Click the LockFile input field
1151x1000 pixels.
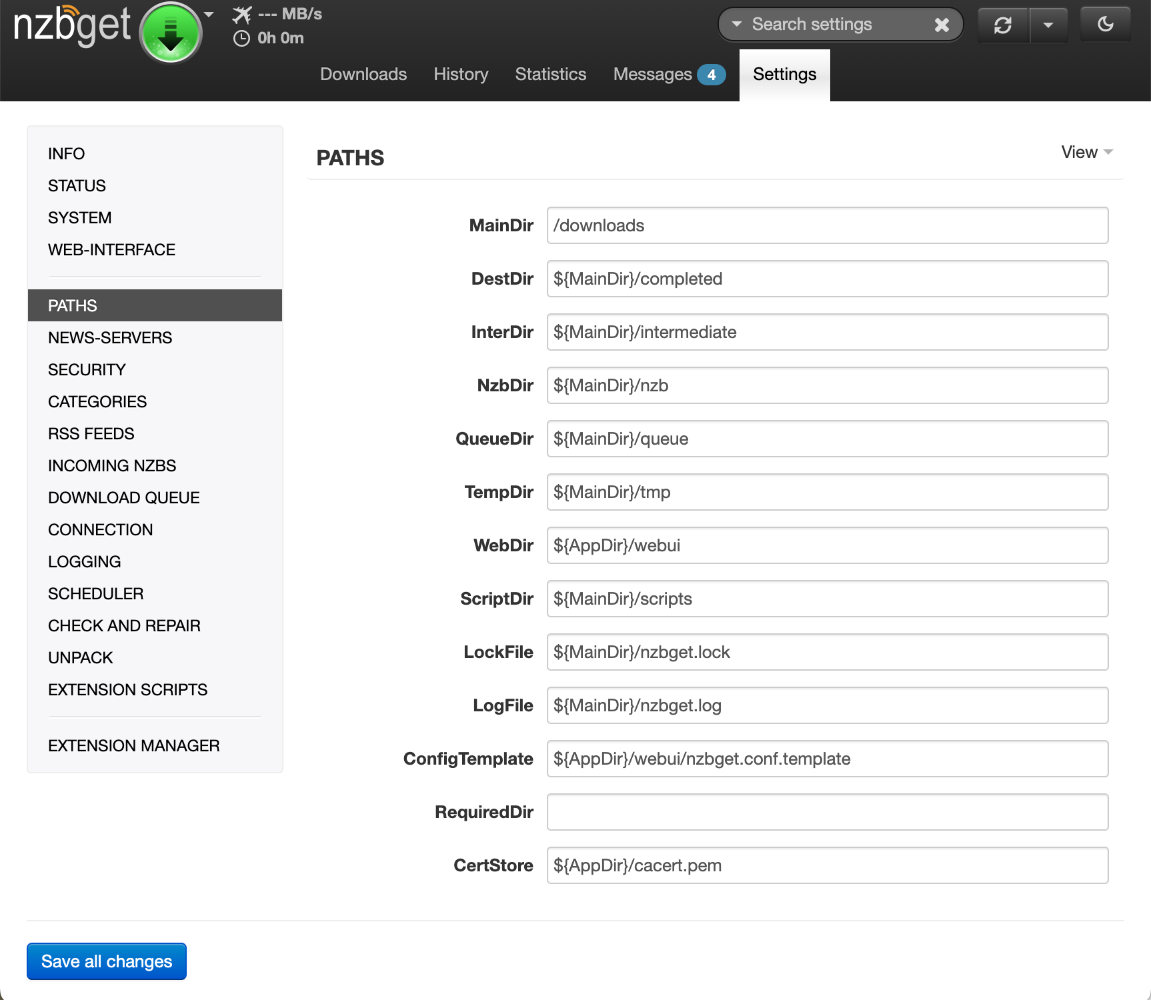coord(828,652)
